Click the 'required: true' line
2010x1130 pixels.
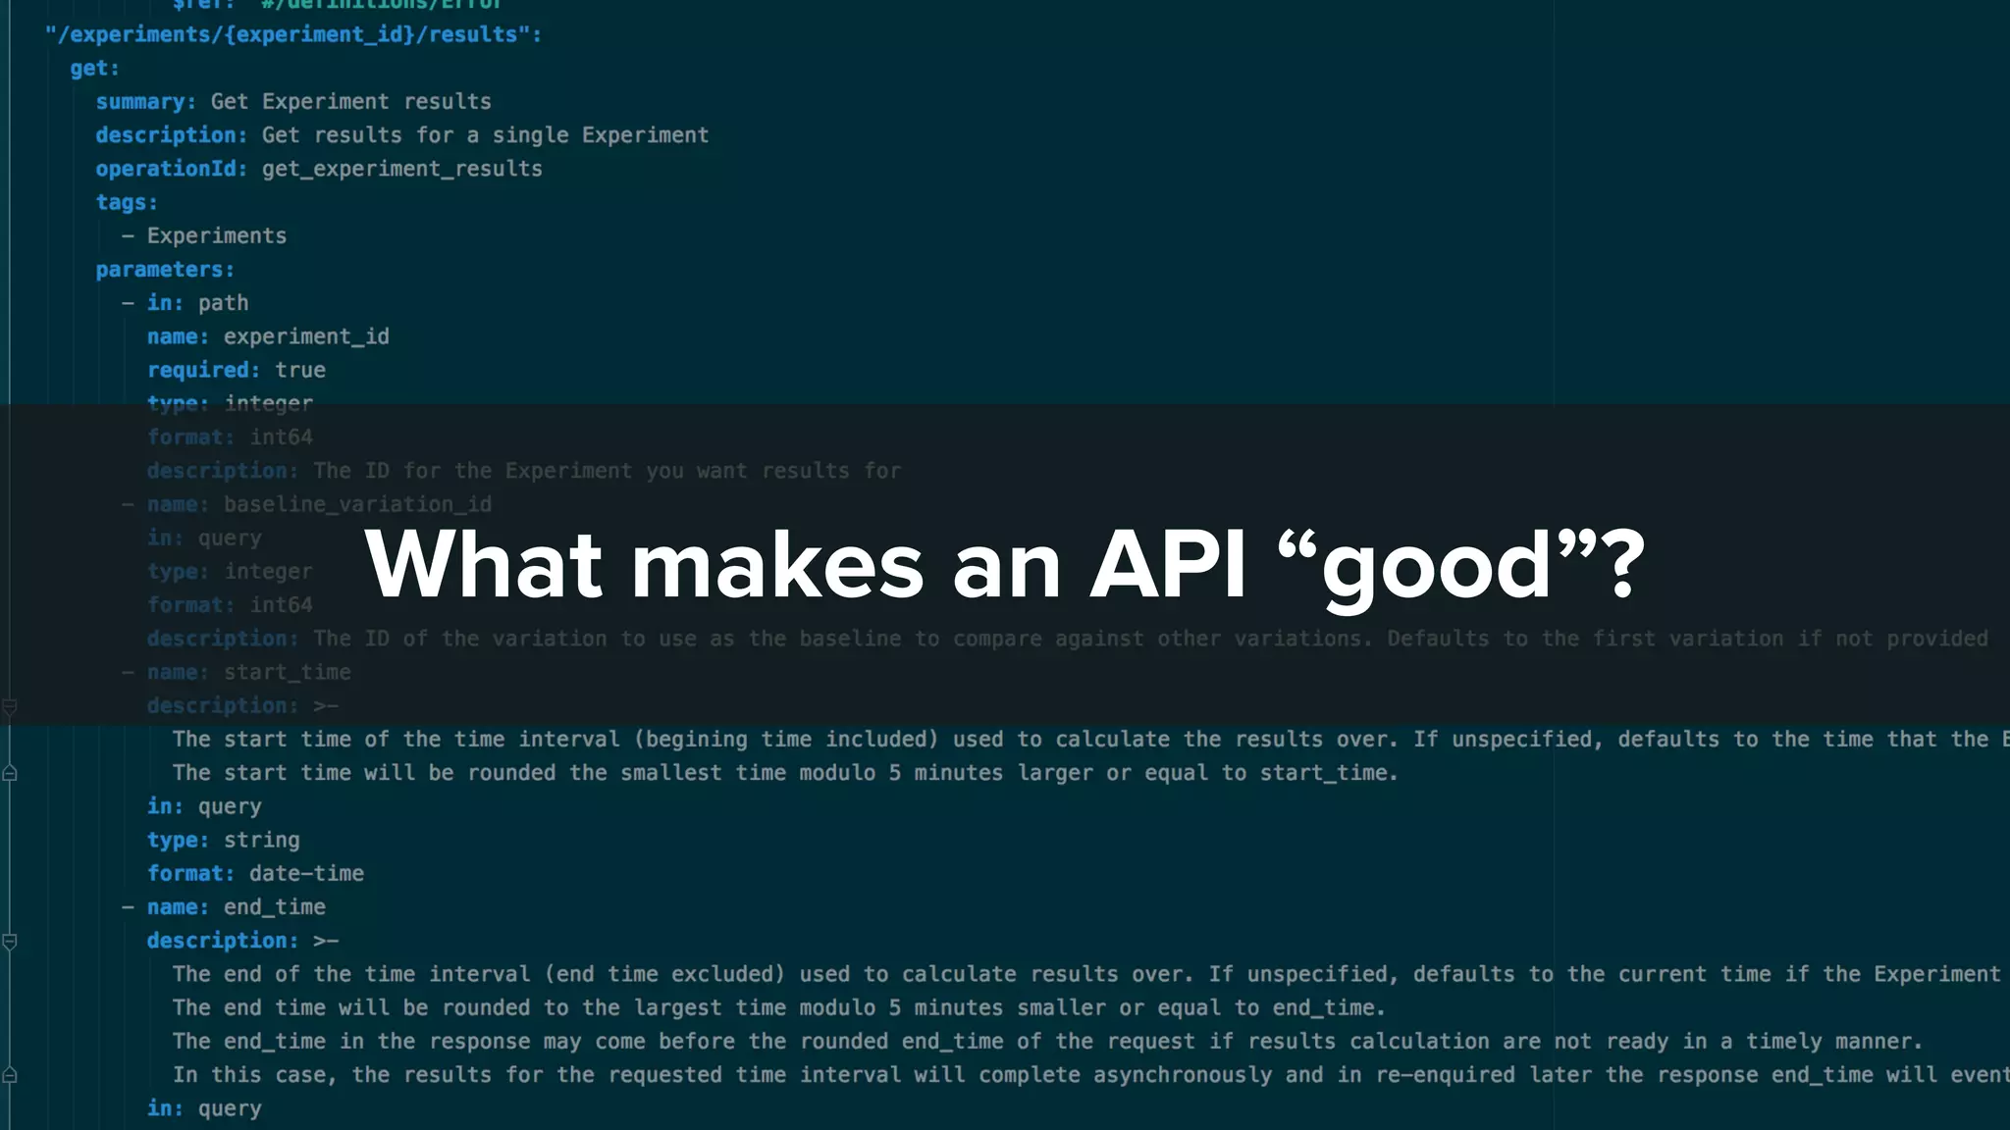pyautogui.click(x=236, y=370)
